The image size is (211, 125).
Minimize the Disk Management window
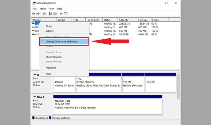[157, 3]
